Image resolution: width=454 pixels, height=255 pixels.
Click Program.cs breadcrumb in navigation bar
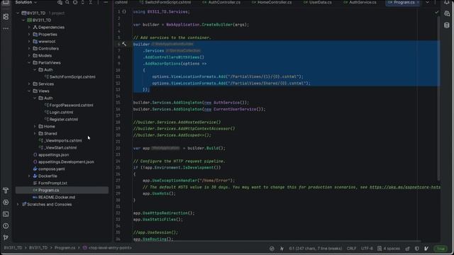pyautogui.click(x=65, y=248)
